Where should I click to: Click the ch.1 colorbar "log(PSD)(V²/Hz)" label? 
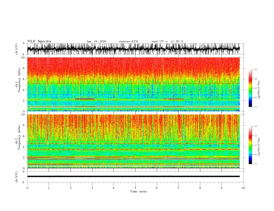point(259,90)
